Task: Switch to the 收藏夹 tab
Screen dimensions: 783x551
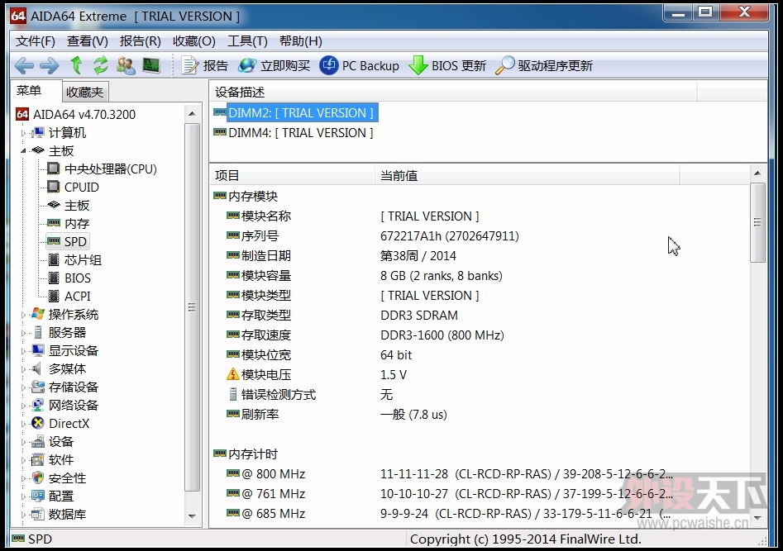Action: point(85,93)
